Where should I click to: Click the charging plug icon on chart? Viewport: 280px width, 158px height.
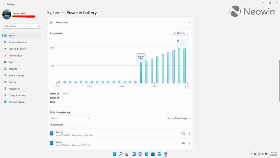pyautogui.click(x=178, y=41)
